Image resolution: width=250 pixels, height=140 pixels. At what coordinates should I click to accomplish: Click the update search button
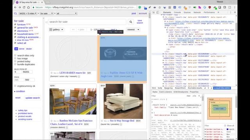tap(32, 98)
